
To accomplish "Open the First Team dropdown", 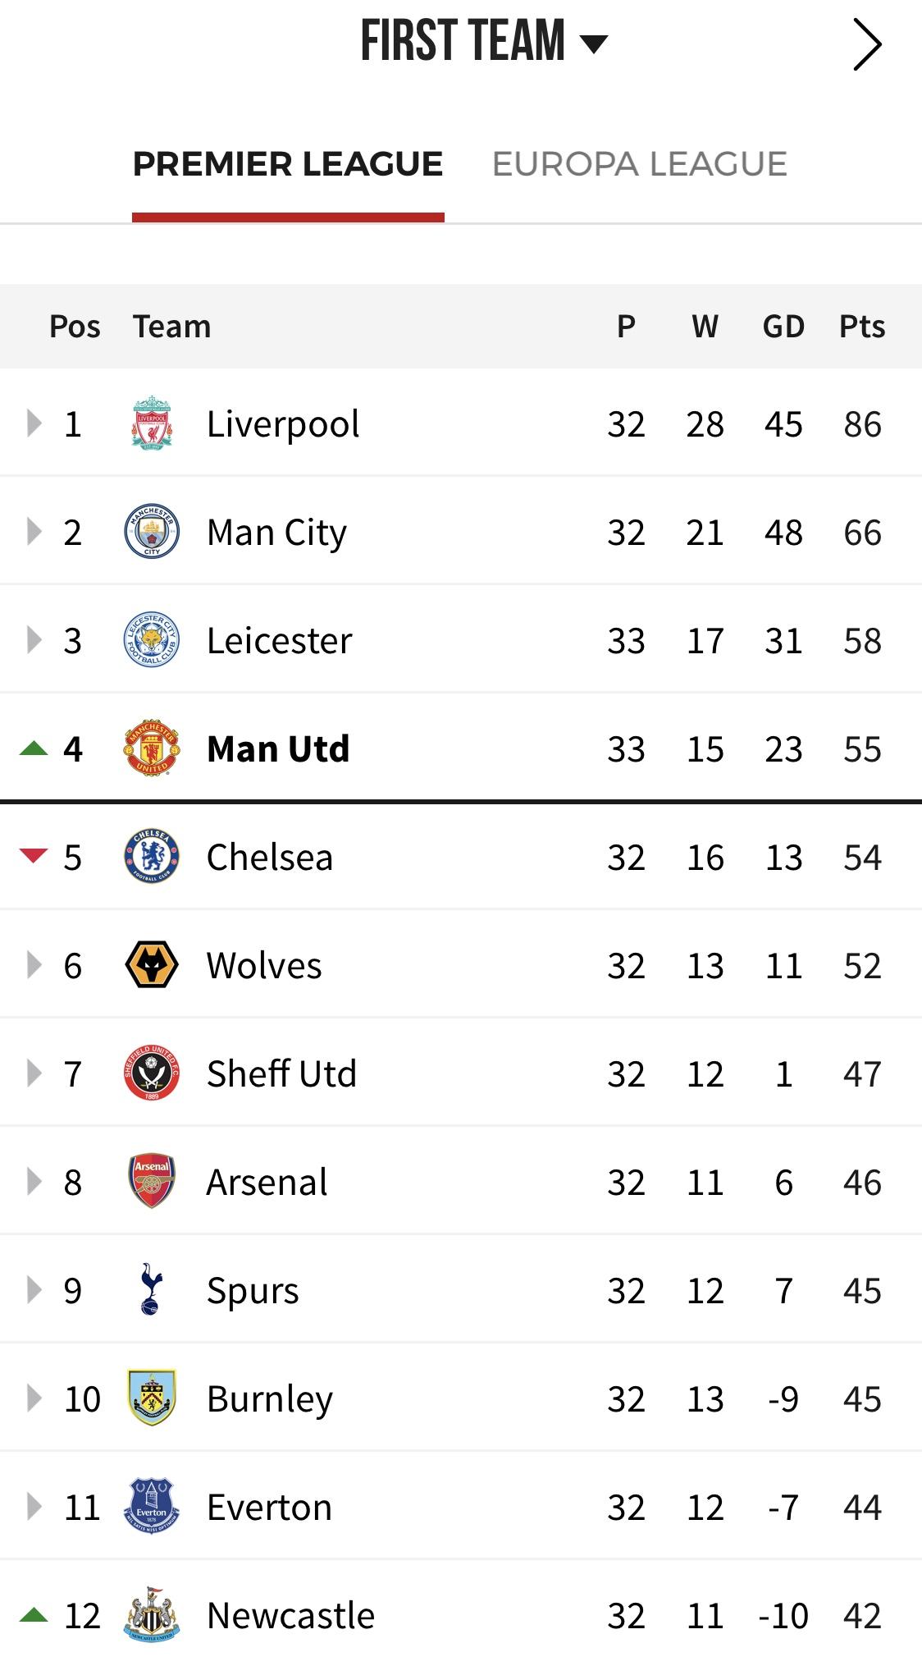I will pyautogui.click(x=484, y=41).
